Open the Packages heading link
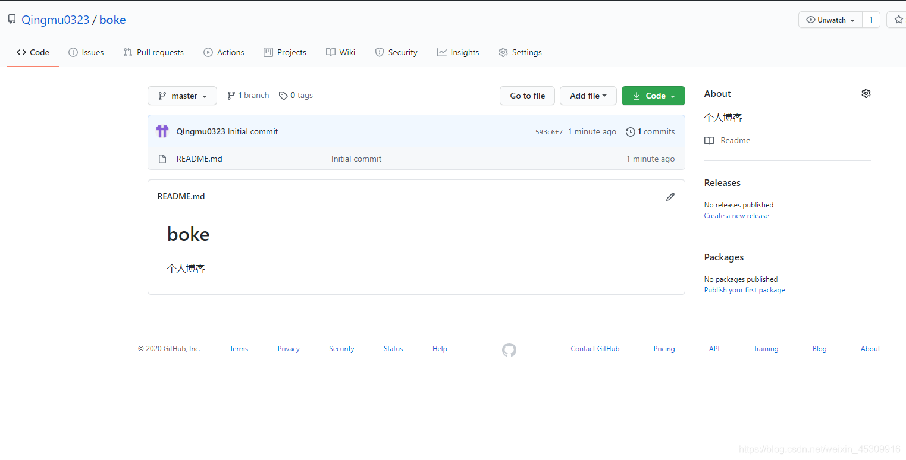The image size is (906, 460). 724,257
